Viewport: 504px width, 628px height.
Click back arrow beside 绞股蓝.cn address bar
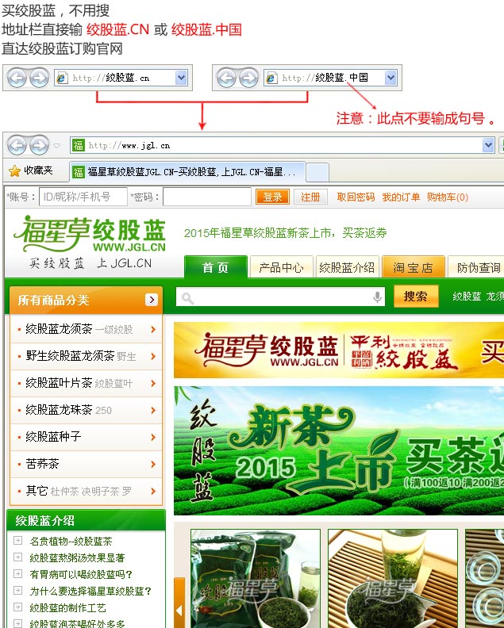click(x=17, y=78)
